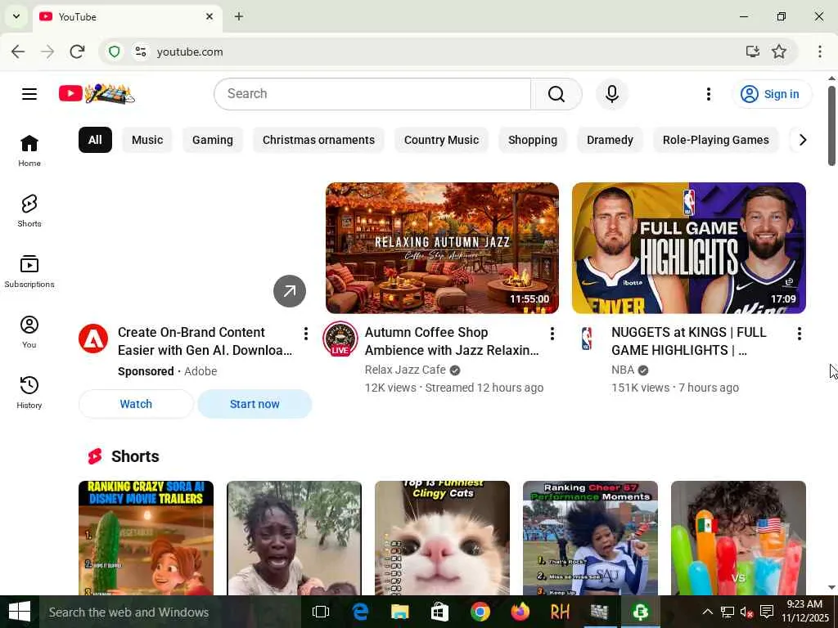Go to Home in sidebar
838x628 pixels.
29,150
